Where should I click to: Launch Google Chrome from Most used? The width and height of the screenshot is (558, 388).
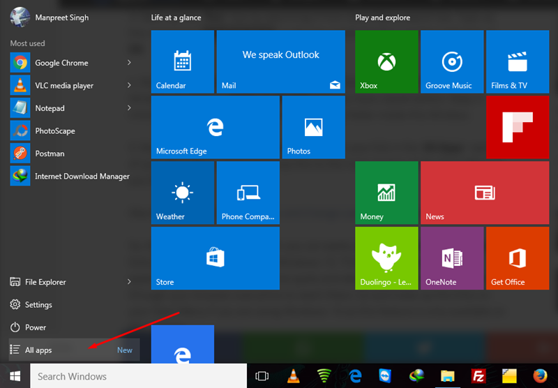coord(61,63)
